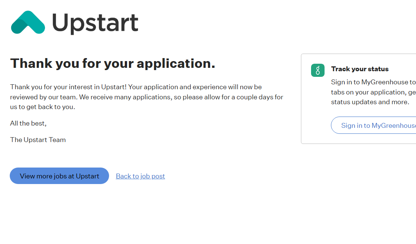
Task: Follow the Back to job post link
Action: (140, 176)
